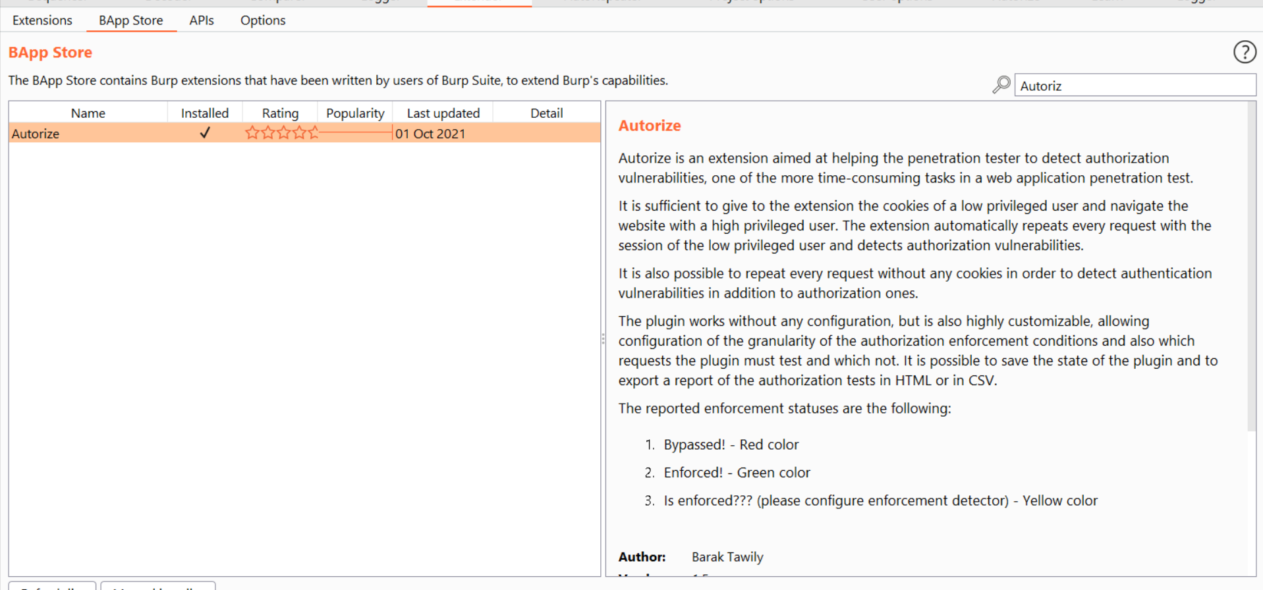Screen dimensions: 1263x590
Task: Click Autorize's installed checkmark
Action: (205, 133)
